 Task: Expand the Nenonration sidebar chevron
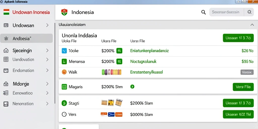47,104
